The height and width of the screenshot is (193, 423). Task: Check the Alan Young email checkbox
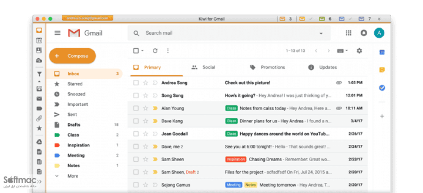tap(136, 108)
